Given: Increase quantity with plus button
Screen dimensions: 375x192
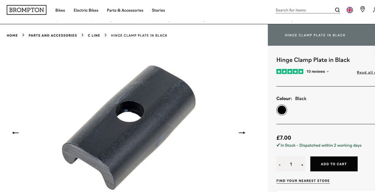Looking at the screenshot, I should (302, 165).
